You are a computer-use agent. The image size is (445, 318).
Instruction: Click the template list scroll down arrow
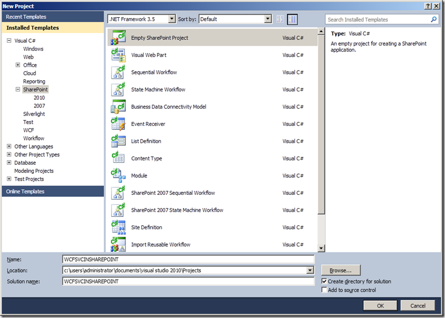pos(321,248)
